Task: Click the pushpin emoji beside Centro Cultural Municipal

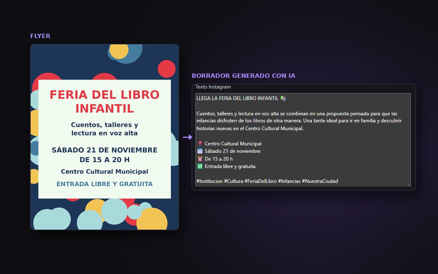Action: pyautogui.click(x=200, y=144)
